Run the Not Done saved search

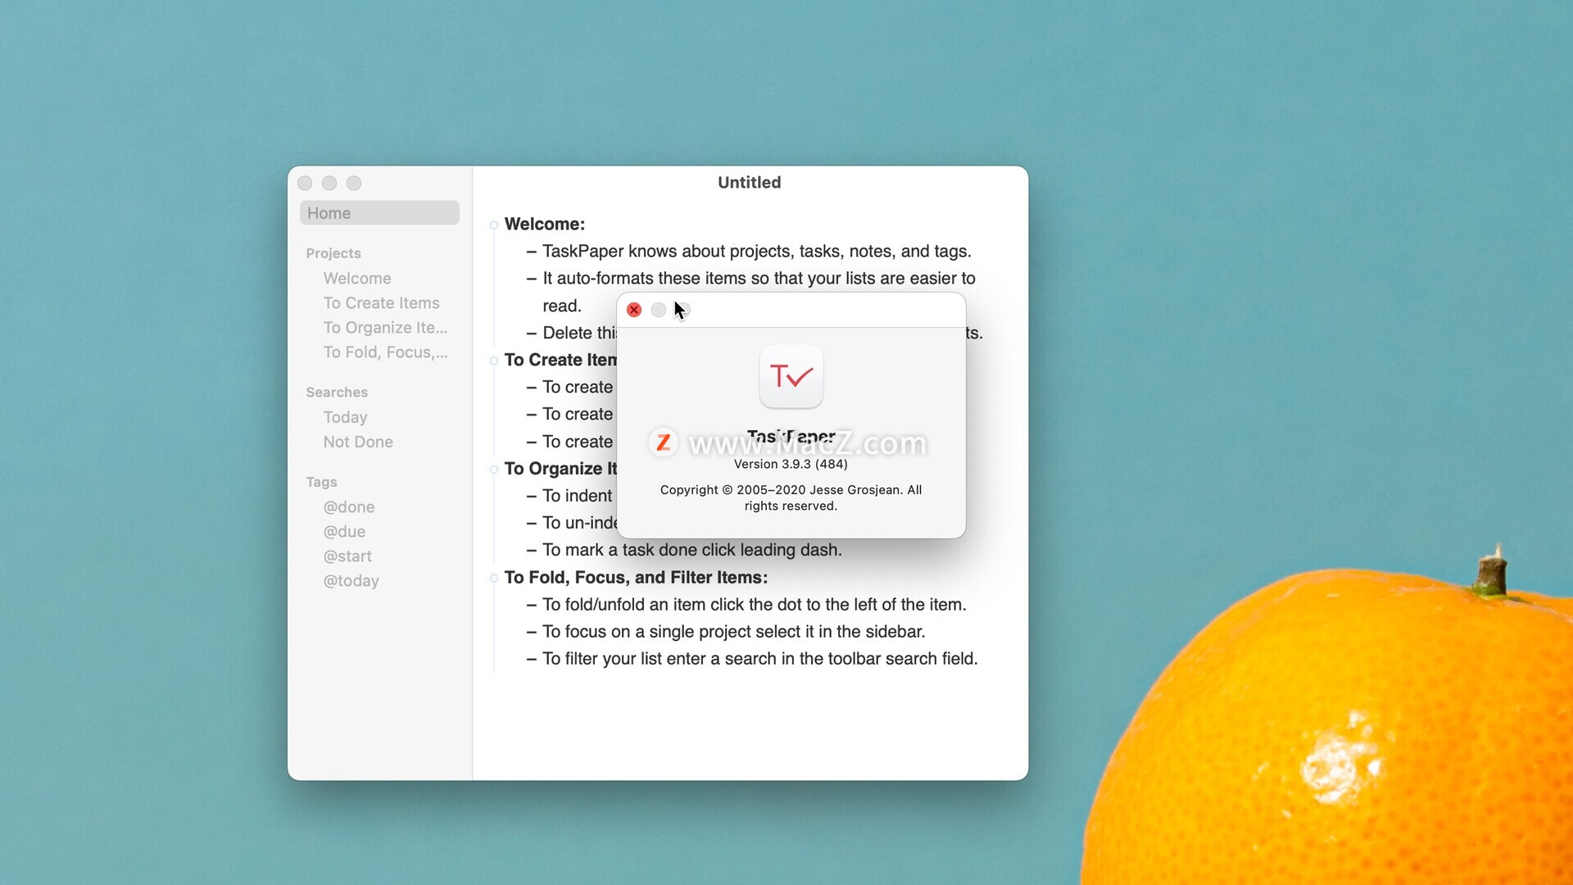(358, 442)
